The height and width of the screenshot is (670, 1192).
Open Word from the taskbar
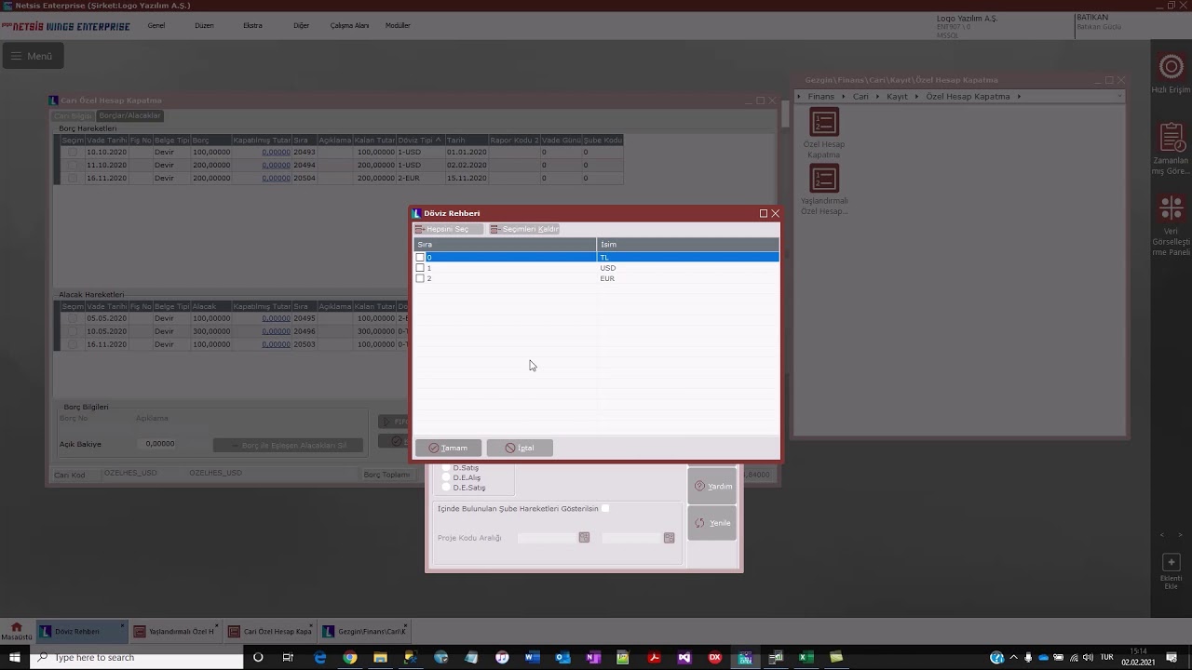[x=532, y=658]
